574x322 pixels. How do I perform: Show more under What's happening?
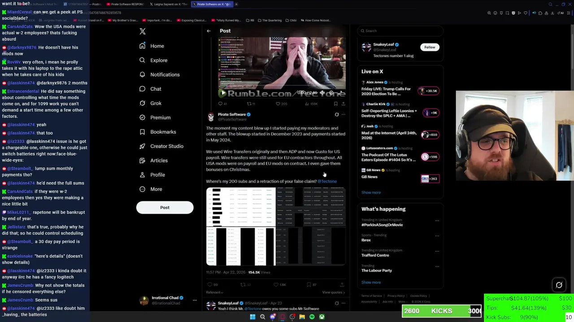point(371,282)
